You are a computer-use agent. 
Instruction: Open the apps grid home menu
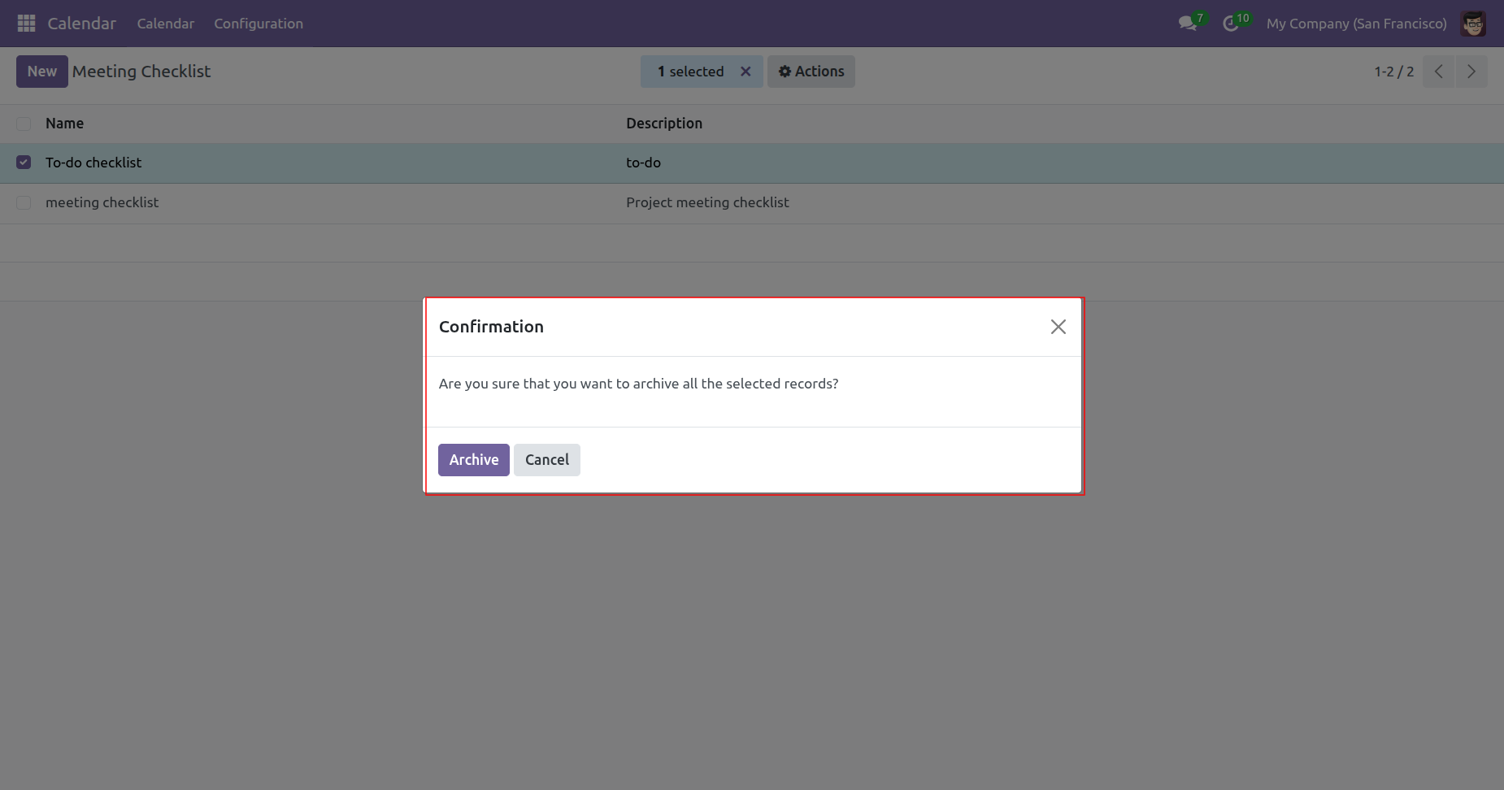(26, 24)
